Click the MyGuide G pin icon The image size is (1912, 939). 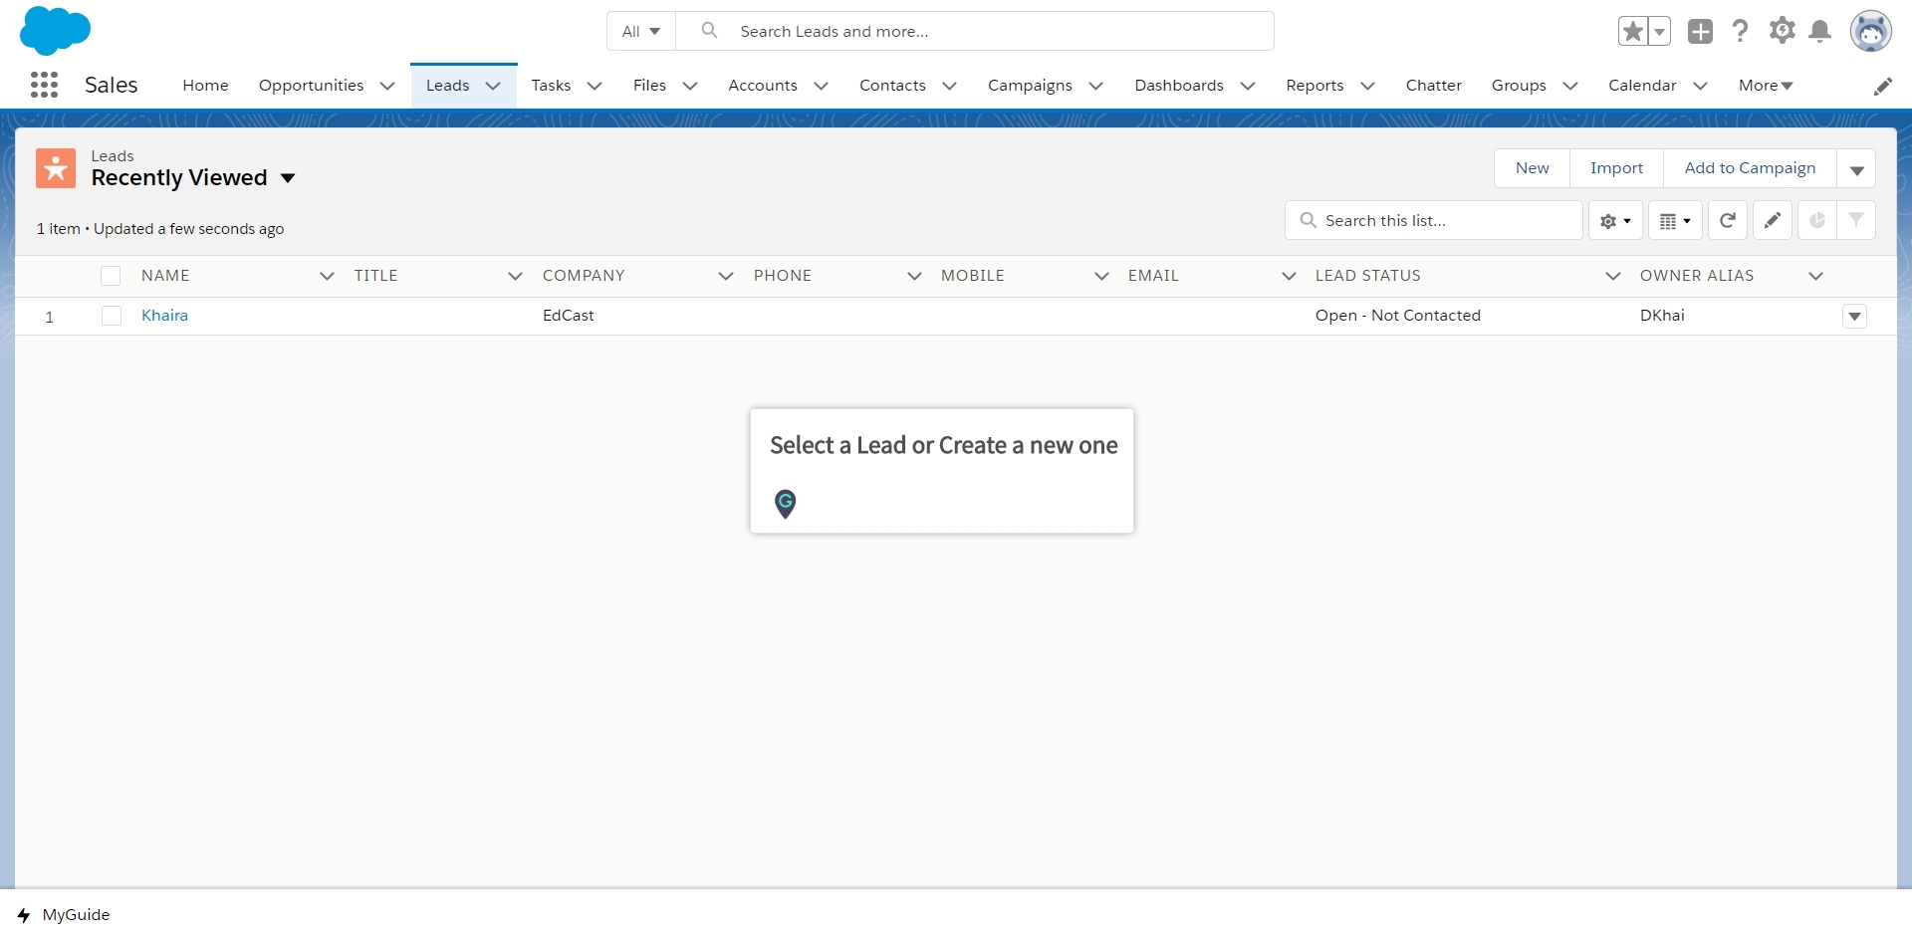[x=786, y=504]
